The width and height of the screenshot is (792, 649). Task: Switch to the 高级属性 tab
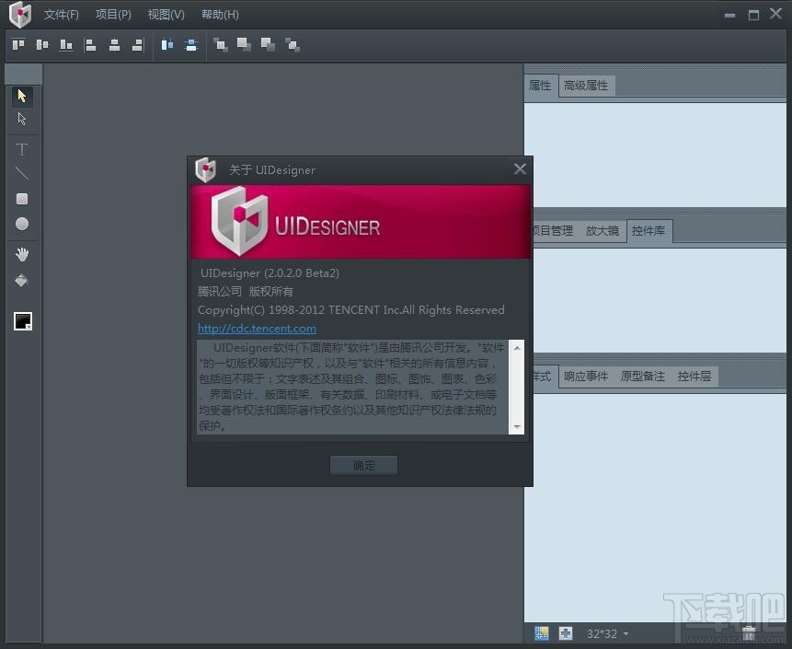point(587,85)
